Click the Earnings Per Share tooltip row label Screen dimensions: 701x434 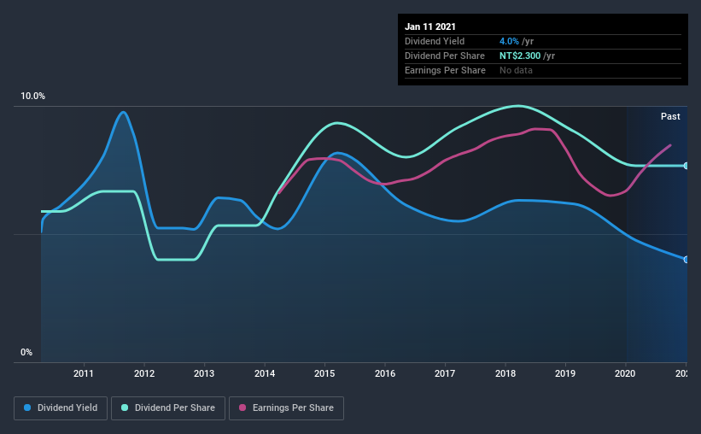[445, 70]
